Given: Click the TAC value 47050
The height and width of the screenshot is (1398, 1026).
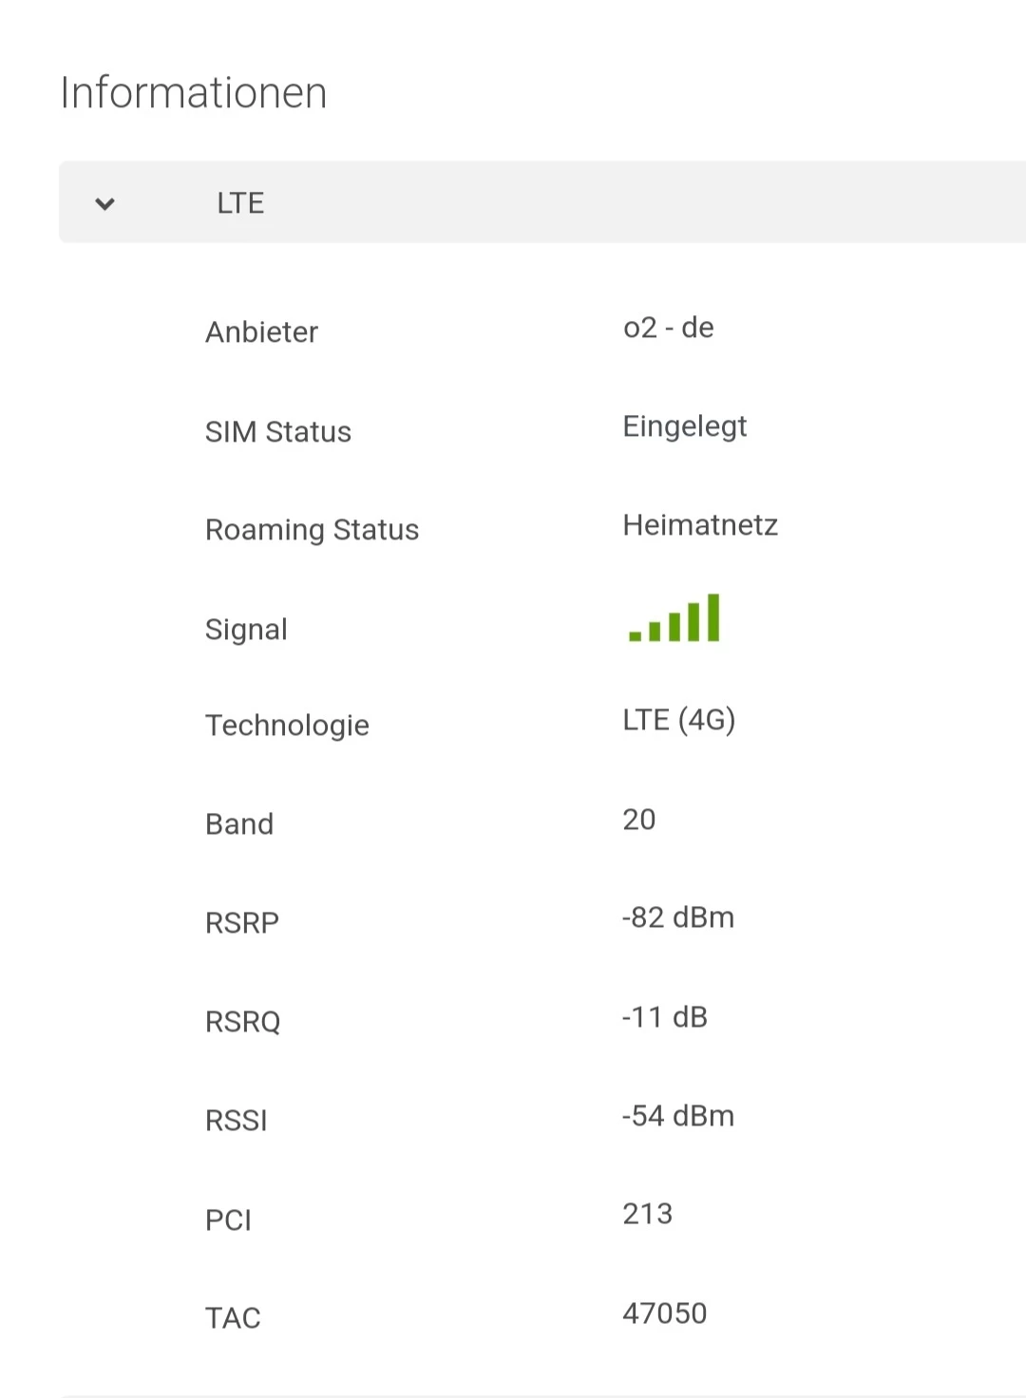Looking at the screenshot, I should [664, 1313].
